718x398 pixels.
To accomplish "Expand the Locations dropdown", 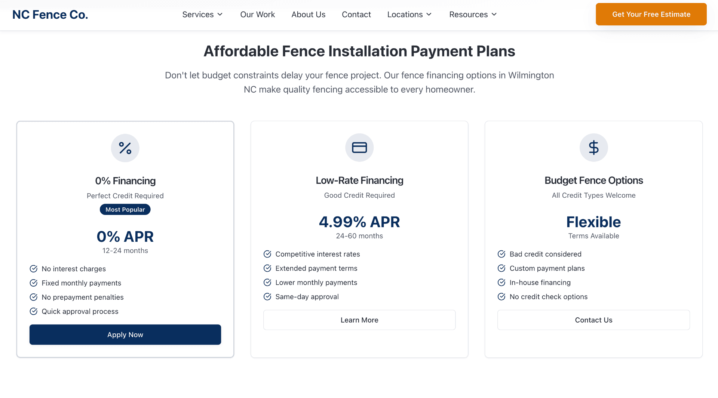I will pyautogui.click(x=409, y=14).
